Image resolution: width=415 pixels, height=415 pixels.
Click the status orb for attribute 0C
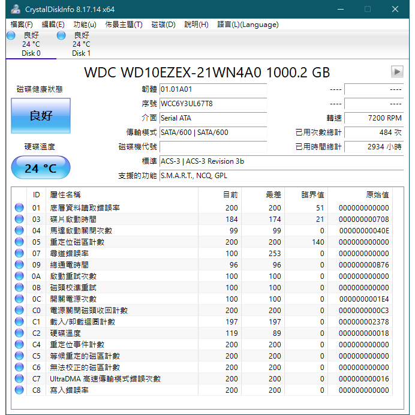(x=19, y=299)
